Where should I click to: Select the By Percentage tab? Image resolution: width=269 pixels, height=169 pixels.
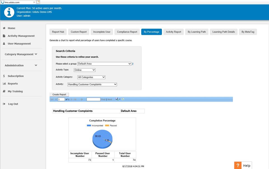[x=152, y=32]
